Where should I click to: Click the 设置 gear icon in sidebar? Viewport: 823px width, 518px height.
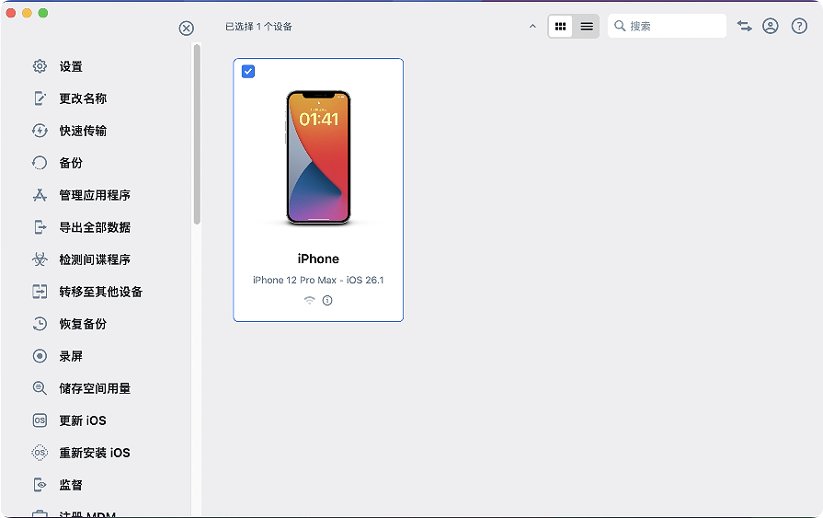pyautogui.click(x=40, y=66)
